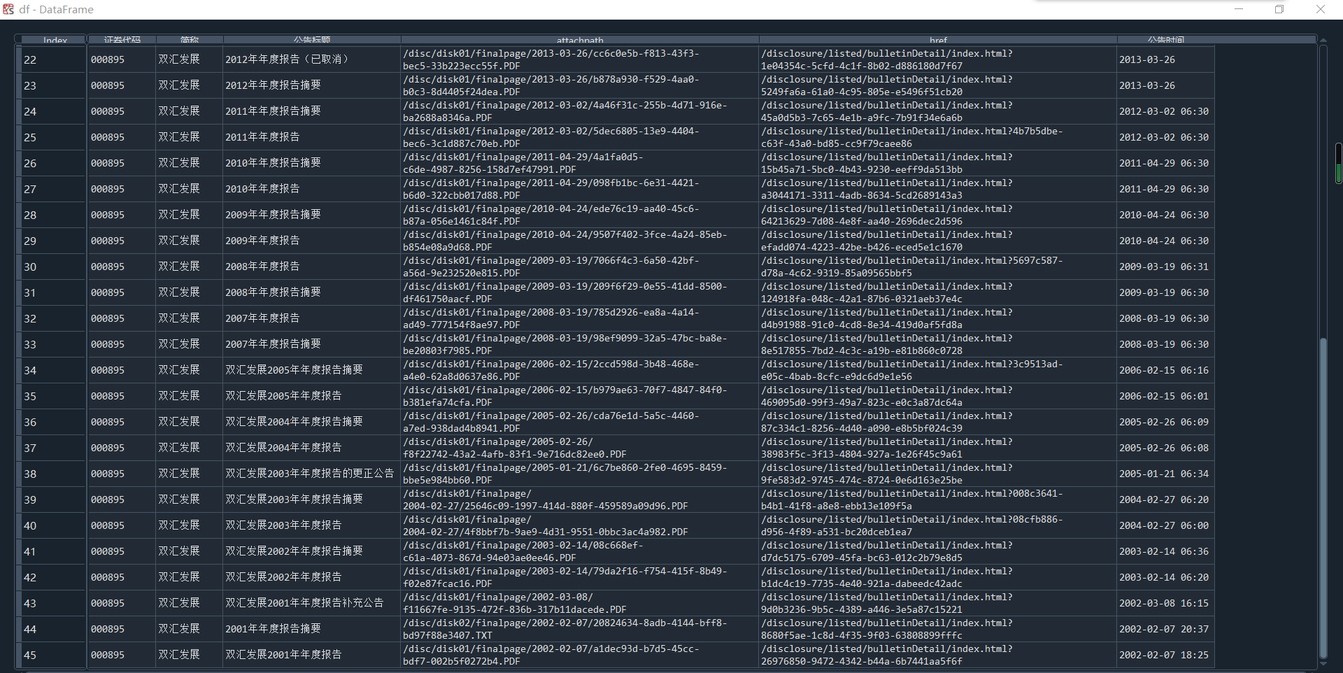The width and height of the screenshot is (1343, 673).
Task: Select href cell ending a3044171-3311-4adb-8634-5cd2689143a3
Action: 938,189
